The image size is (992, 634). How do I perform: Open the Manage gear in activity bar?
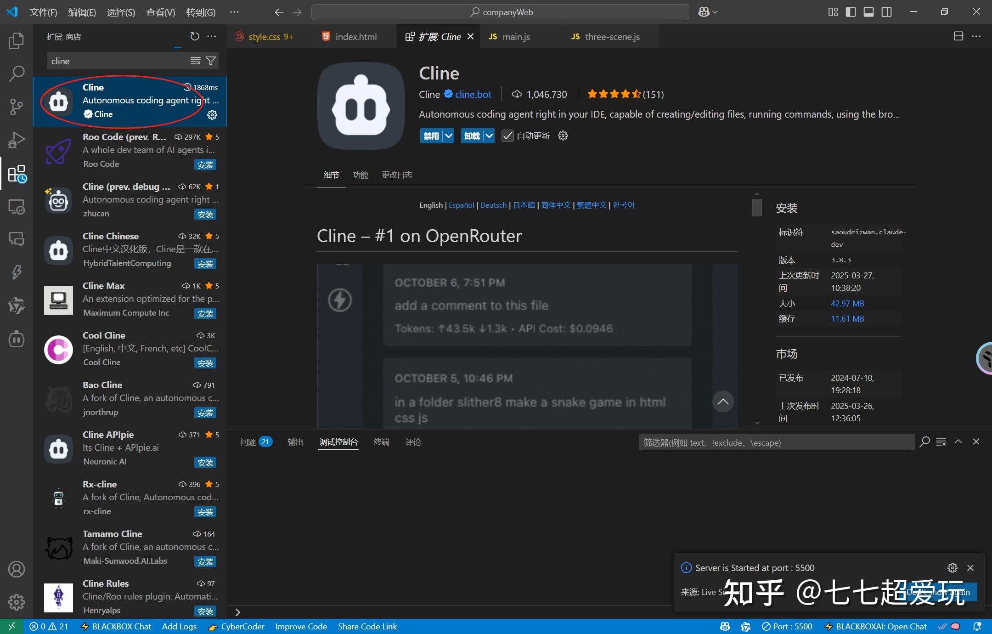tap(17, 602)
